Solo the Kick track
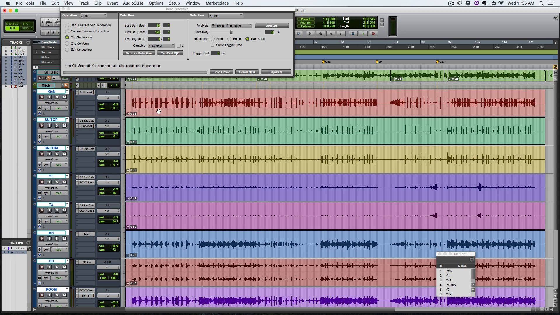 pyautogui.click(x=57, y=97)
